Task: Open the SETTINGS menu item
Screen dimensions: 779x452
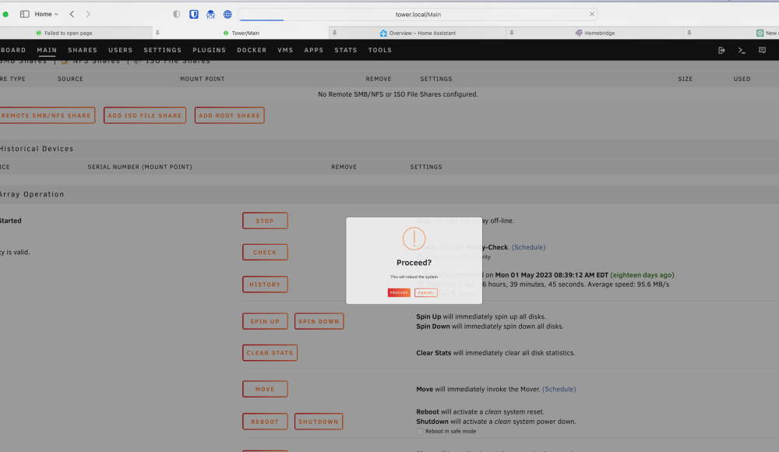Action: point(163,50)
